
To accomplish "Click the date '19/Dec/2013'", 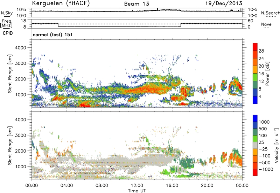I will (224, 3).
